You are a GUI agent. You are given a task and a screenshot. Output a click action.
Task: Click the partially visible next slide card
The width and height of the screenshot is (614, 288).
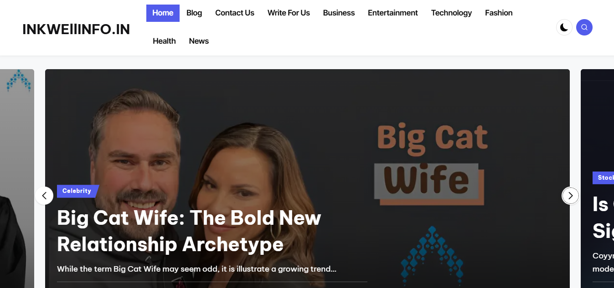point(597,178)
